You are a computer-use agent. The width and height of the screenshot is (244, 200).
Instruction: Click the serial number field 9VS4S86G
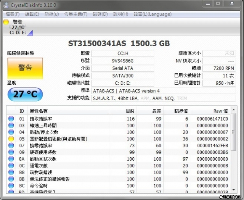pyautogui.click(x=123, y=61)
